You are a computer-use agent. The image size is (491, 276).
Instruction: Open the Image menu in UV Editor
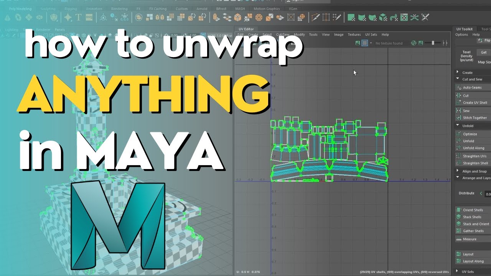click(339, 34)
